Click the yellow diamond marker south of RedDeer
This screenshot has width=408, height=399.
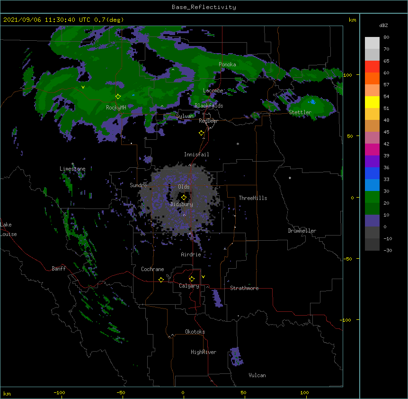coord(201,133)
